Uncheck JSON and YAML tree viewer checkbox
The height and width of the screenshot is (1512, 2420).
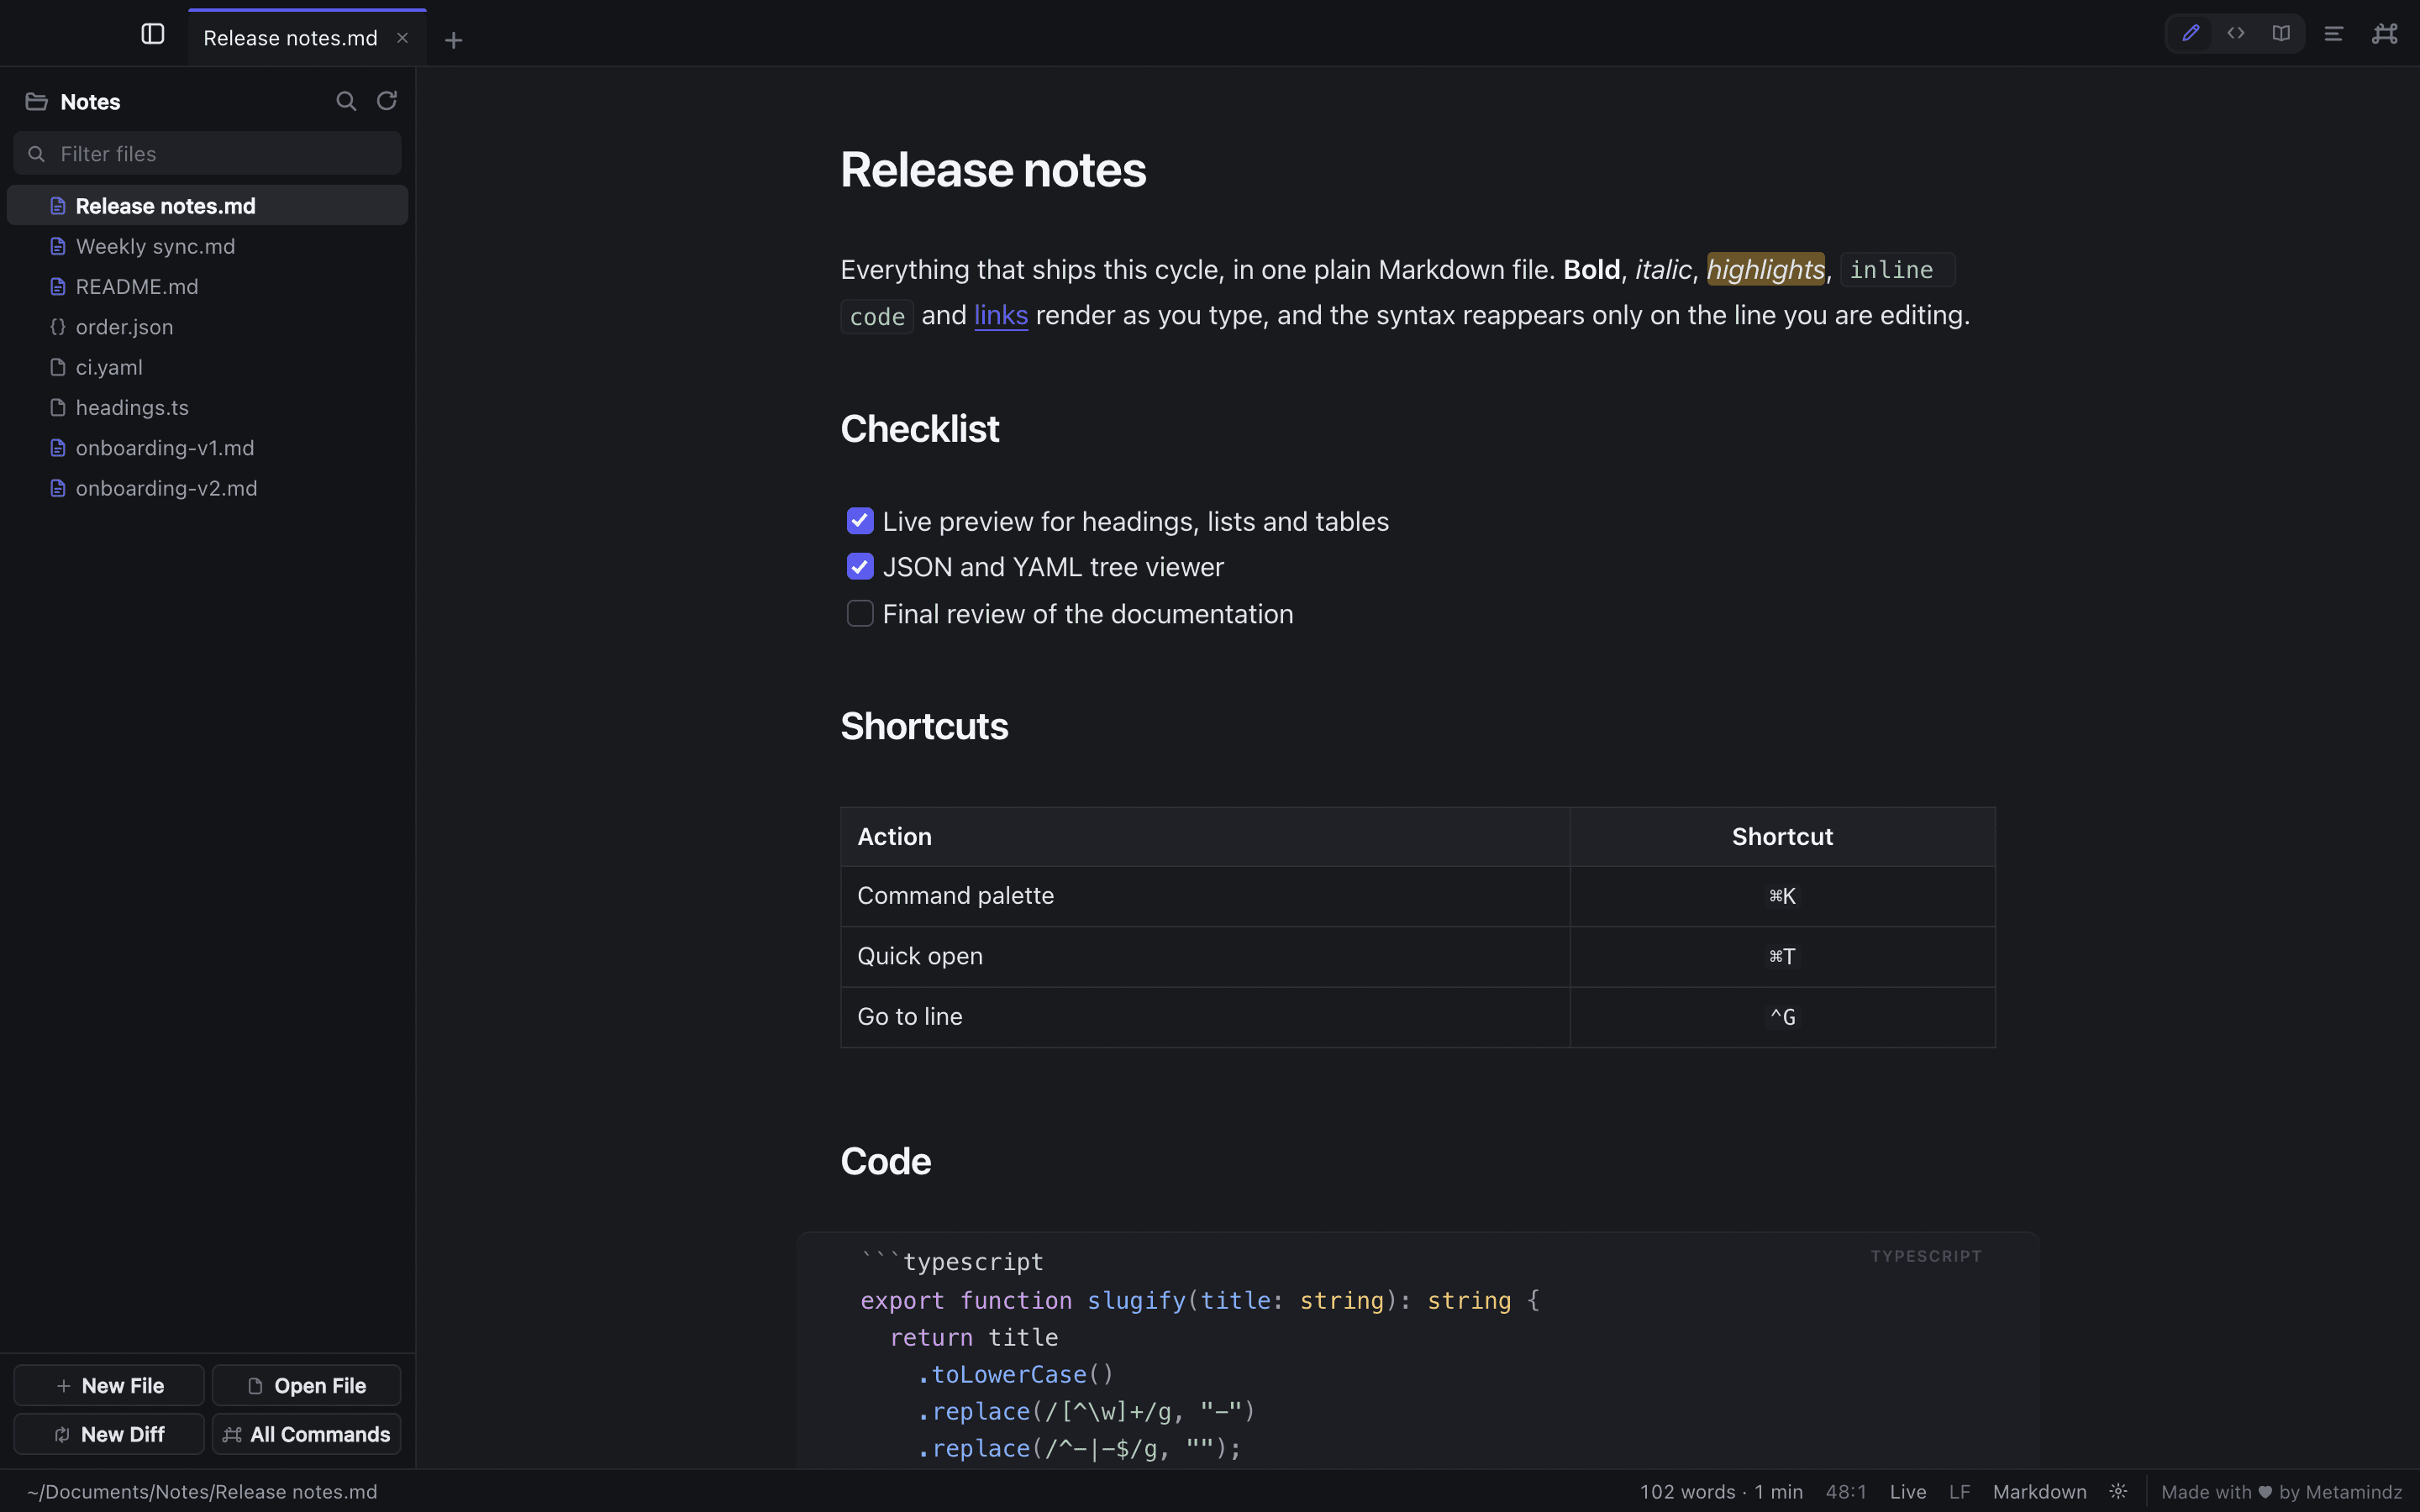click(x=860, y=567)
